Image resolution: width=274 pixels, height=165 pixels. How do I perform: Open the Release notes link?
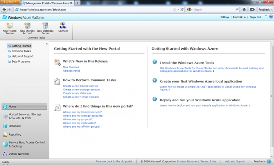click(72, 71)
